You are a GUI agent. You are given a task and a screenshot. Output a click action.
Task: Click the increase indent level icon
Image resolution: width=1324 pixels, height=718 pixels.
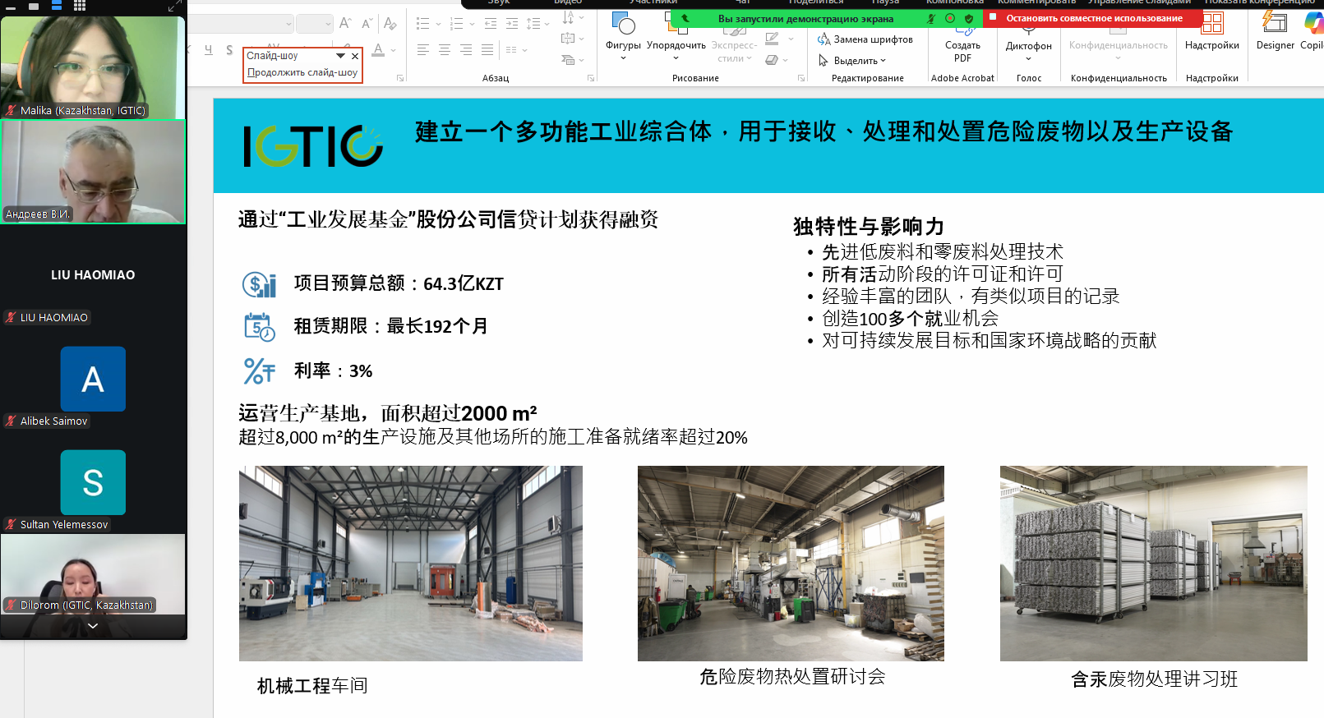512,24
